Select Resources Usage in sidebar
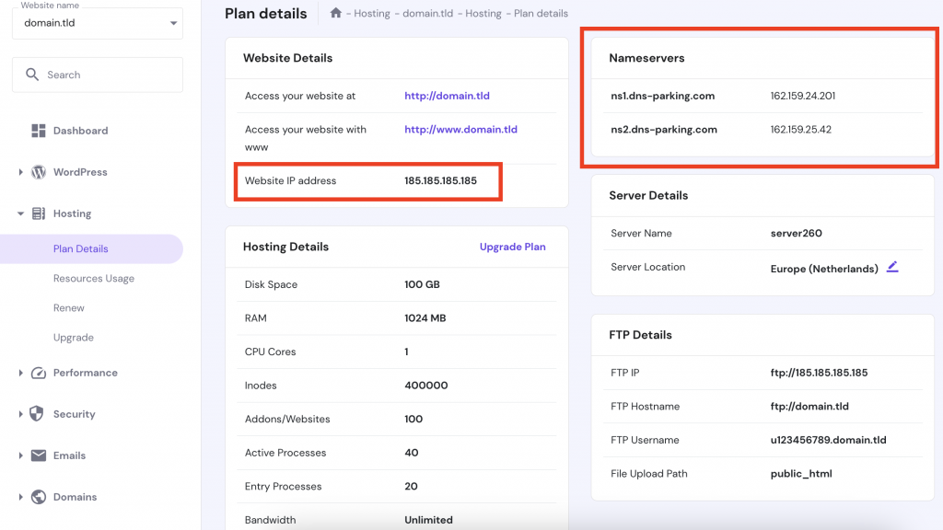Image resolution: width=943 pixels, height=530 pixels. coord(94,278)
